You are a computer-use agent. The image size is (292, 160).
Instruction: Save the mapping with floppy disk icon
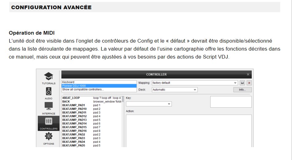243,83
